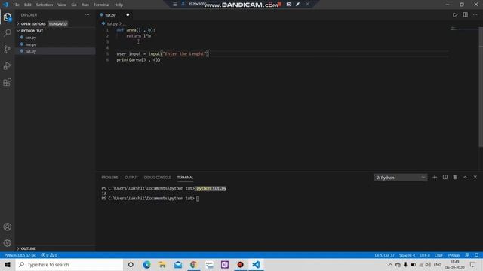Open the Search view in activity bar
The image size is (483, 271).
pyautogui.click(x=7, y=33)
